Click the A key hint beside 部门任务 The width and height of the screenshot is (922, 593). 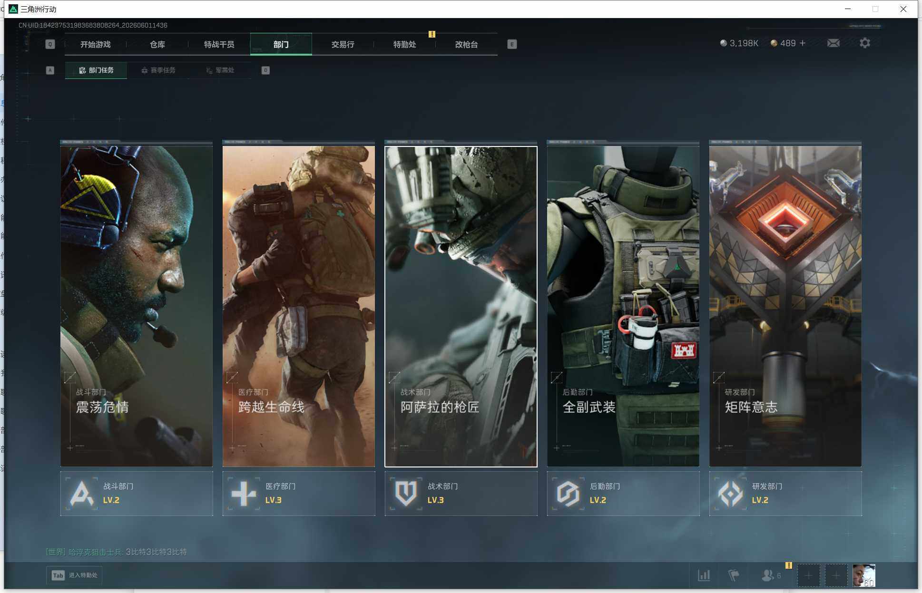pos(50,70)
